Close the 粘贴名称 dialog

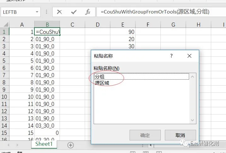pos(189,56)
